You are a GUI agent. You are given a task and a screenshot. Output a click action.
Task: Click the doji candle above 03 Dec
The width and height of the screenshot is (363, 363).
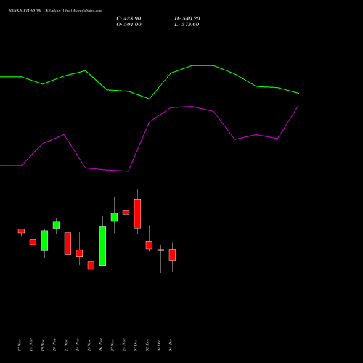click(160, 250)
